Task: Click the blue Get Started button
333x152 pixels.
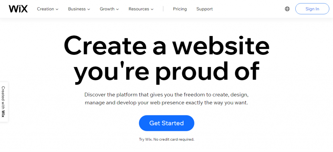Action: tap(166, 123)
